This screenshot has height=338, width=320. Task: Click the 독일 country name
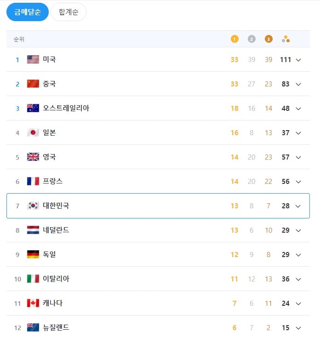tap(49, 254)
